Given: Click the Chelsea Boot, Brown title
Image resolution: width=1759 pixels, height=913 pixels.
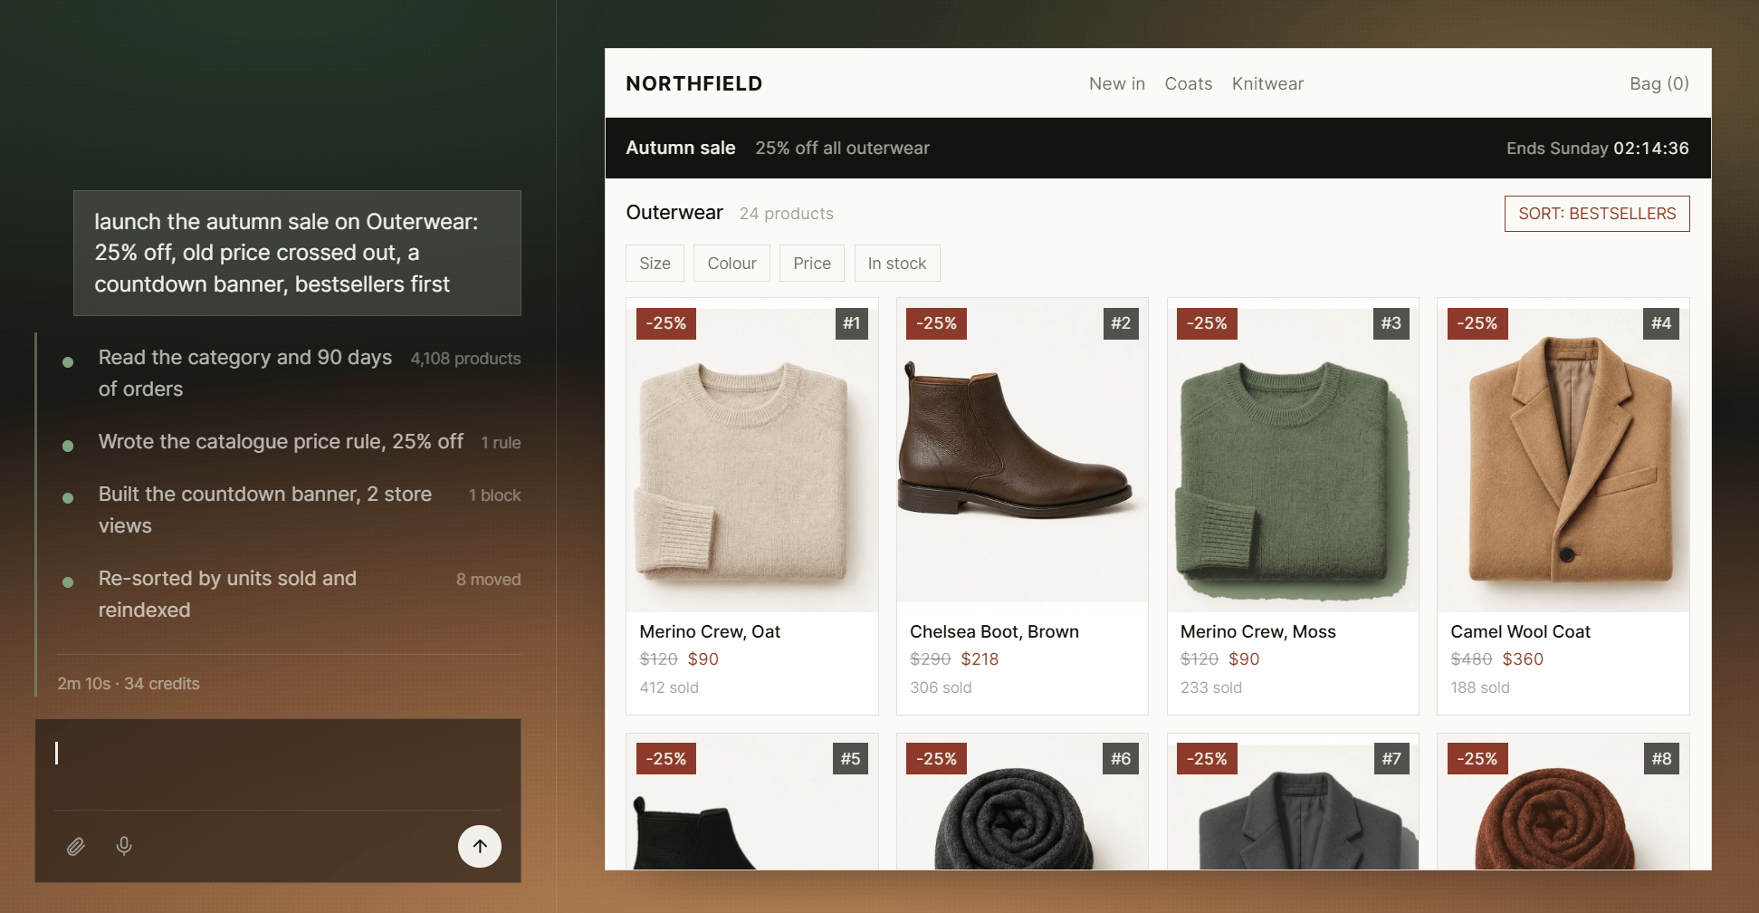Looking at the screenshot, I should tap(994, 631).
